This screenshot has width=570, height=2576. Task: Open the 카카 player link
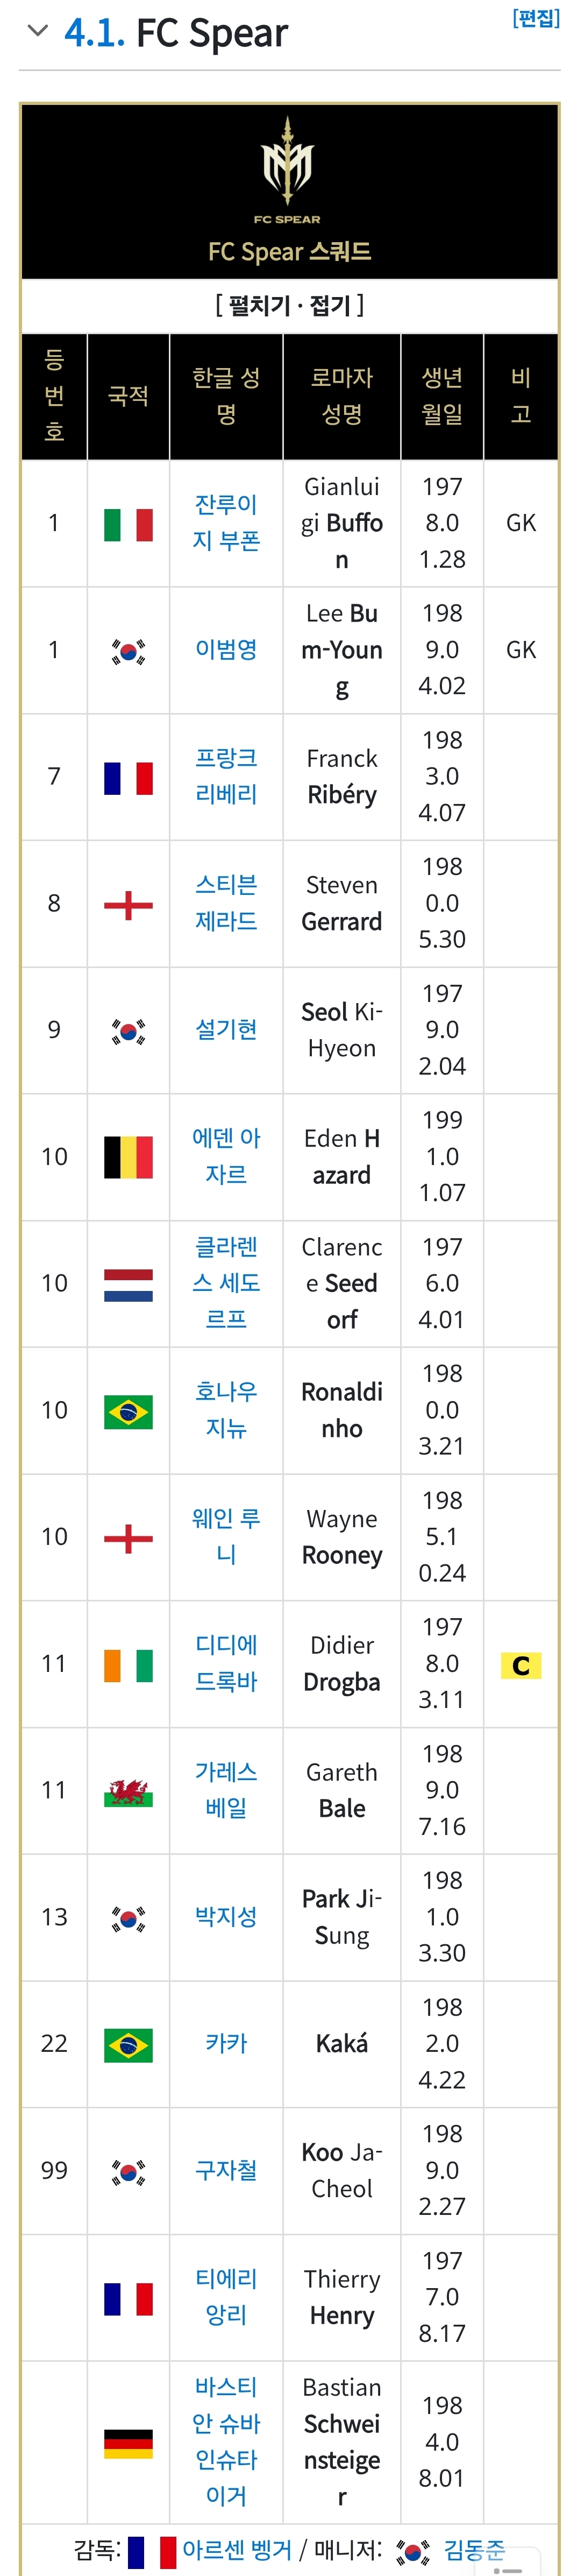pos(226,2043)
